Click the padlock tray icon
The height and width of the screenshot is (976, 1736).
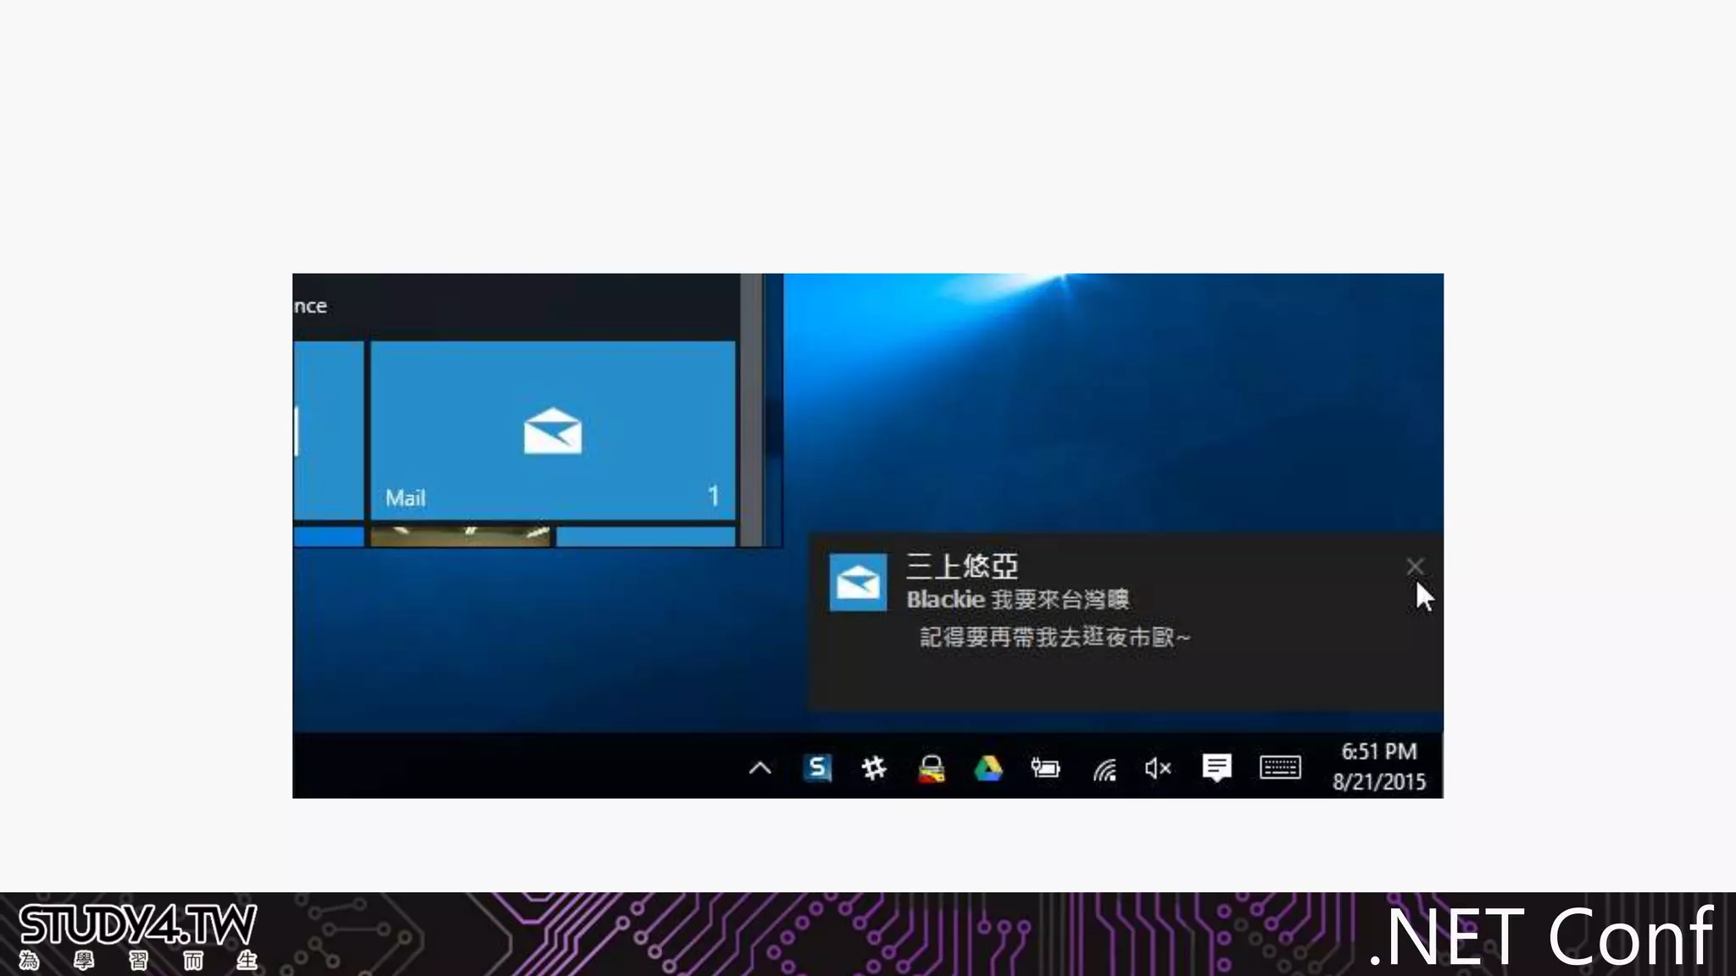931,768
